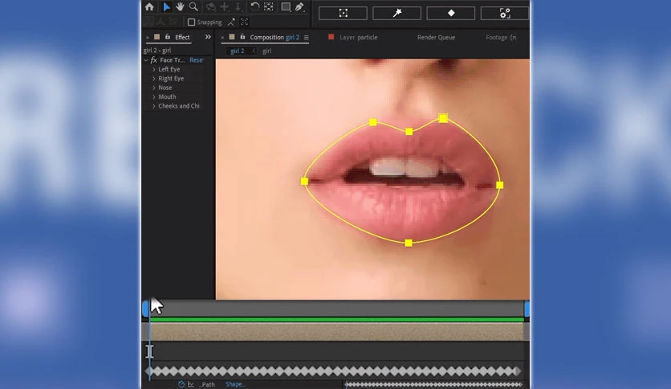Click the chevron between girl 2 and girl
The image size is (671, 389).
click(x=254, y=51)
